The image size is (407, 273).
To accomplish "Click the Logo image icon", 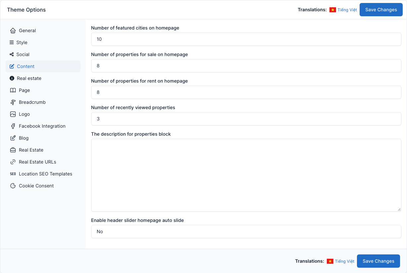I will tap(13, 114).
